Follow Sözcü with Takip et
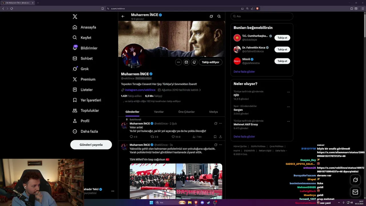366x206 pixels. 282,61
